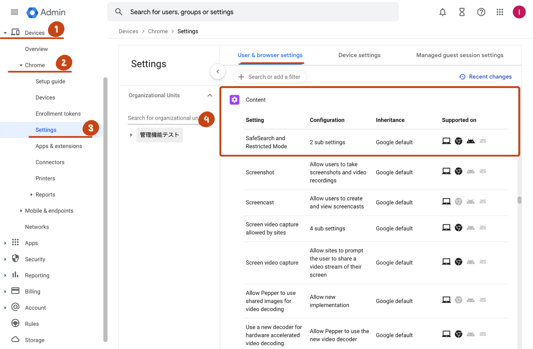Click the Chrome breadcrumb link
The width and height of the screenshot is (533, 349).
(158, 31)
